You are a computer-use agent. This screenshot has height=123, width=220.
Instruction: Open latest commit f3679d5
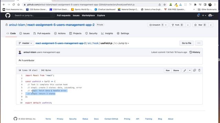[170, 52]
